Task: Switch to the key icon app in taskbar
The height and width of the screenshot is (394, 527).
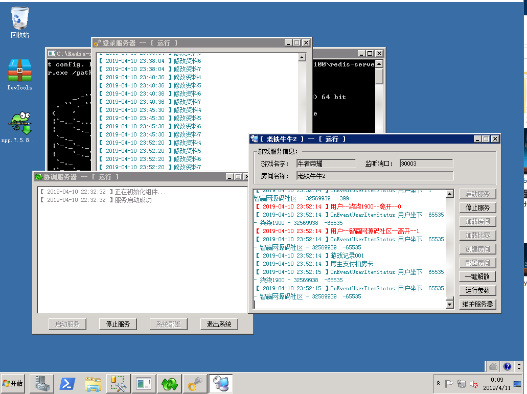Action: click(195, 384)
